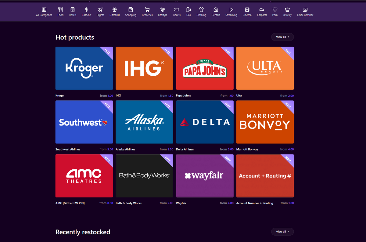This screenshot has width=366, height=242.
Task: Select the Giftcards gift icon
Action: click(x=115, y=10)
